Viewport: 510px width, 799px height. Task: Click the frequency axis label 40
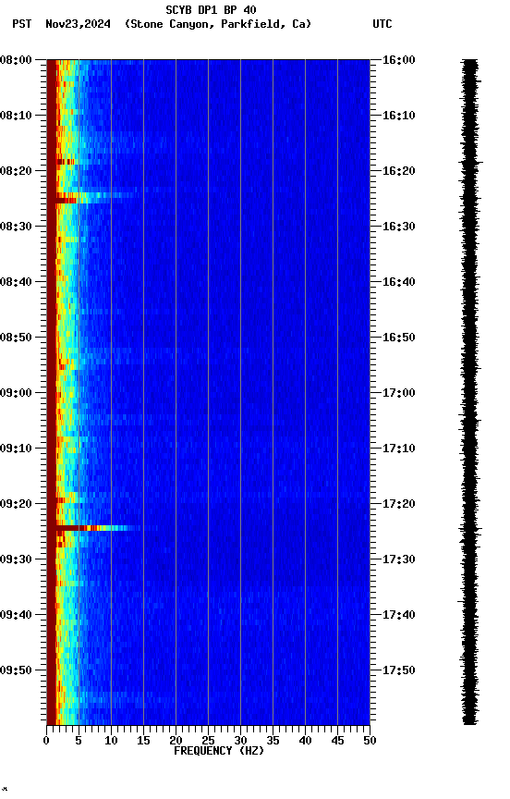tap(306, 741)
